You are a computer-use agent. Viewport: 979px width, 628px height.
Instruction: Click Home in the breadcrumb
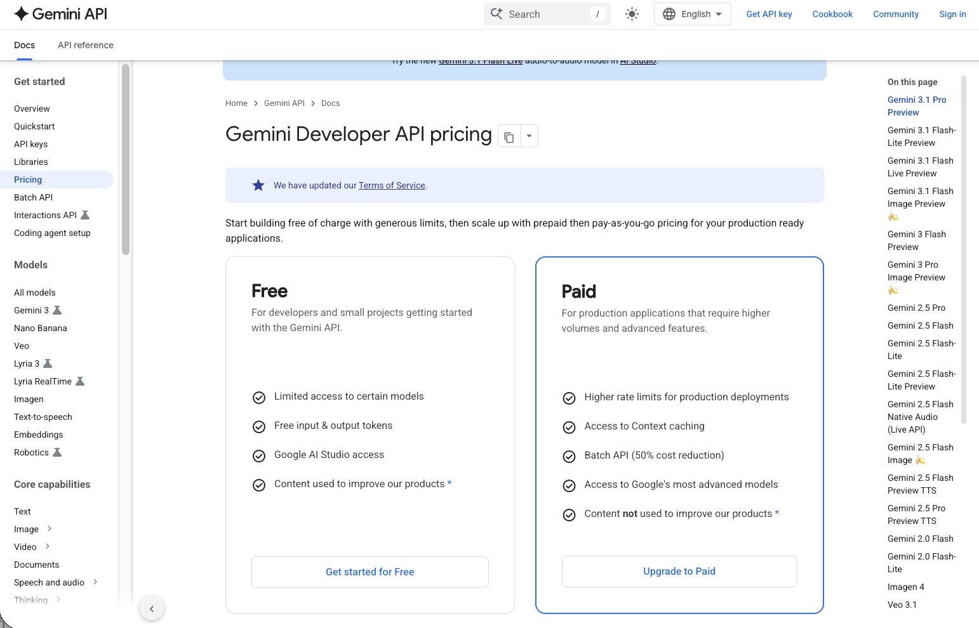pos(236,103)
